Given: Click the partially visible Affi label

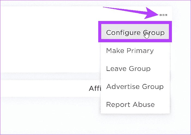Looking at the screenshot, I should coord(94,89).
